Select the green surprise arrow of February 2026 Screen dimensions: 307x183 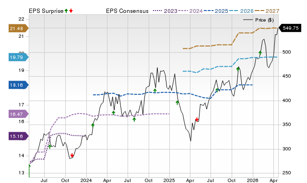point(260,53)
